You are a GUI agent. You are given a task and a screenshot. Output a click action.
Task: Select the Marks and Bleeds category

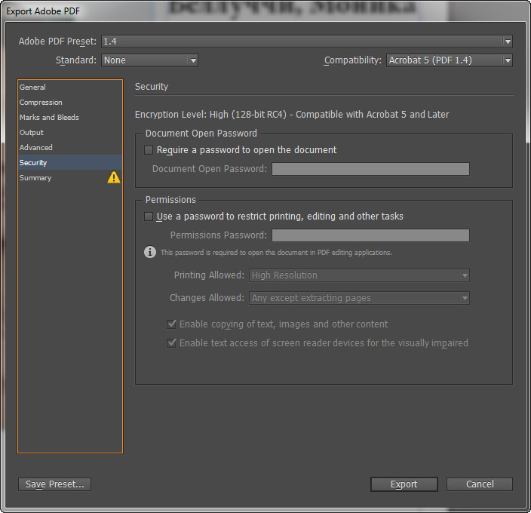[69, 117]
